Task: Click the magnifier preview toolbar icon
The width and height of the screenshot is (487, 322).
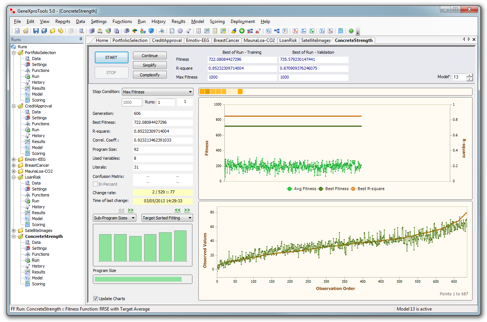Action: point(81,31)
